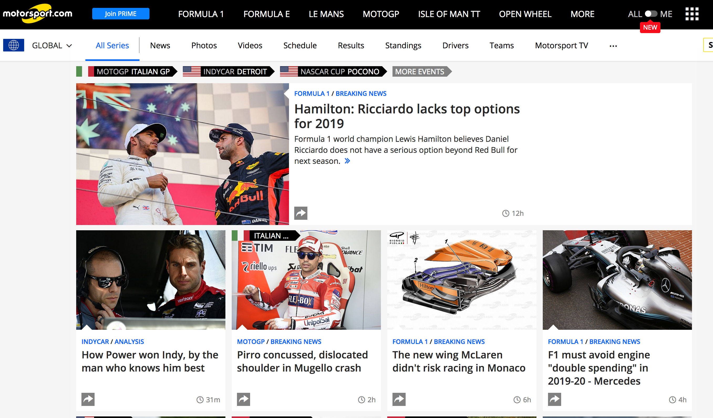The width and height of the screenshot is (713, 418).
Task: Expand the MORE navigation menu item
Action: 583,13
